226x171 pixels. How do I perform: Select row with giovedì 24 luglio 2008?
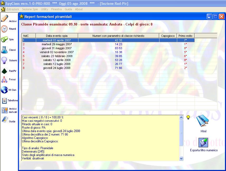[57, 68]
